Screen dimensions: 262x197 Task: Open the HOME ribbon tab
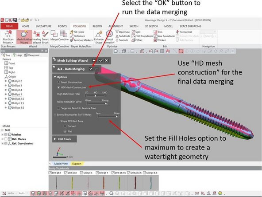25,26
